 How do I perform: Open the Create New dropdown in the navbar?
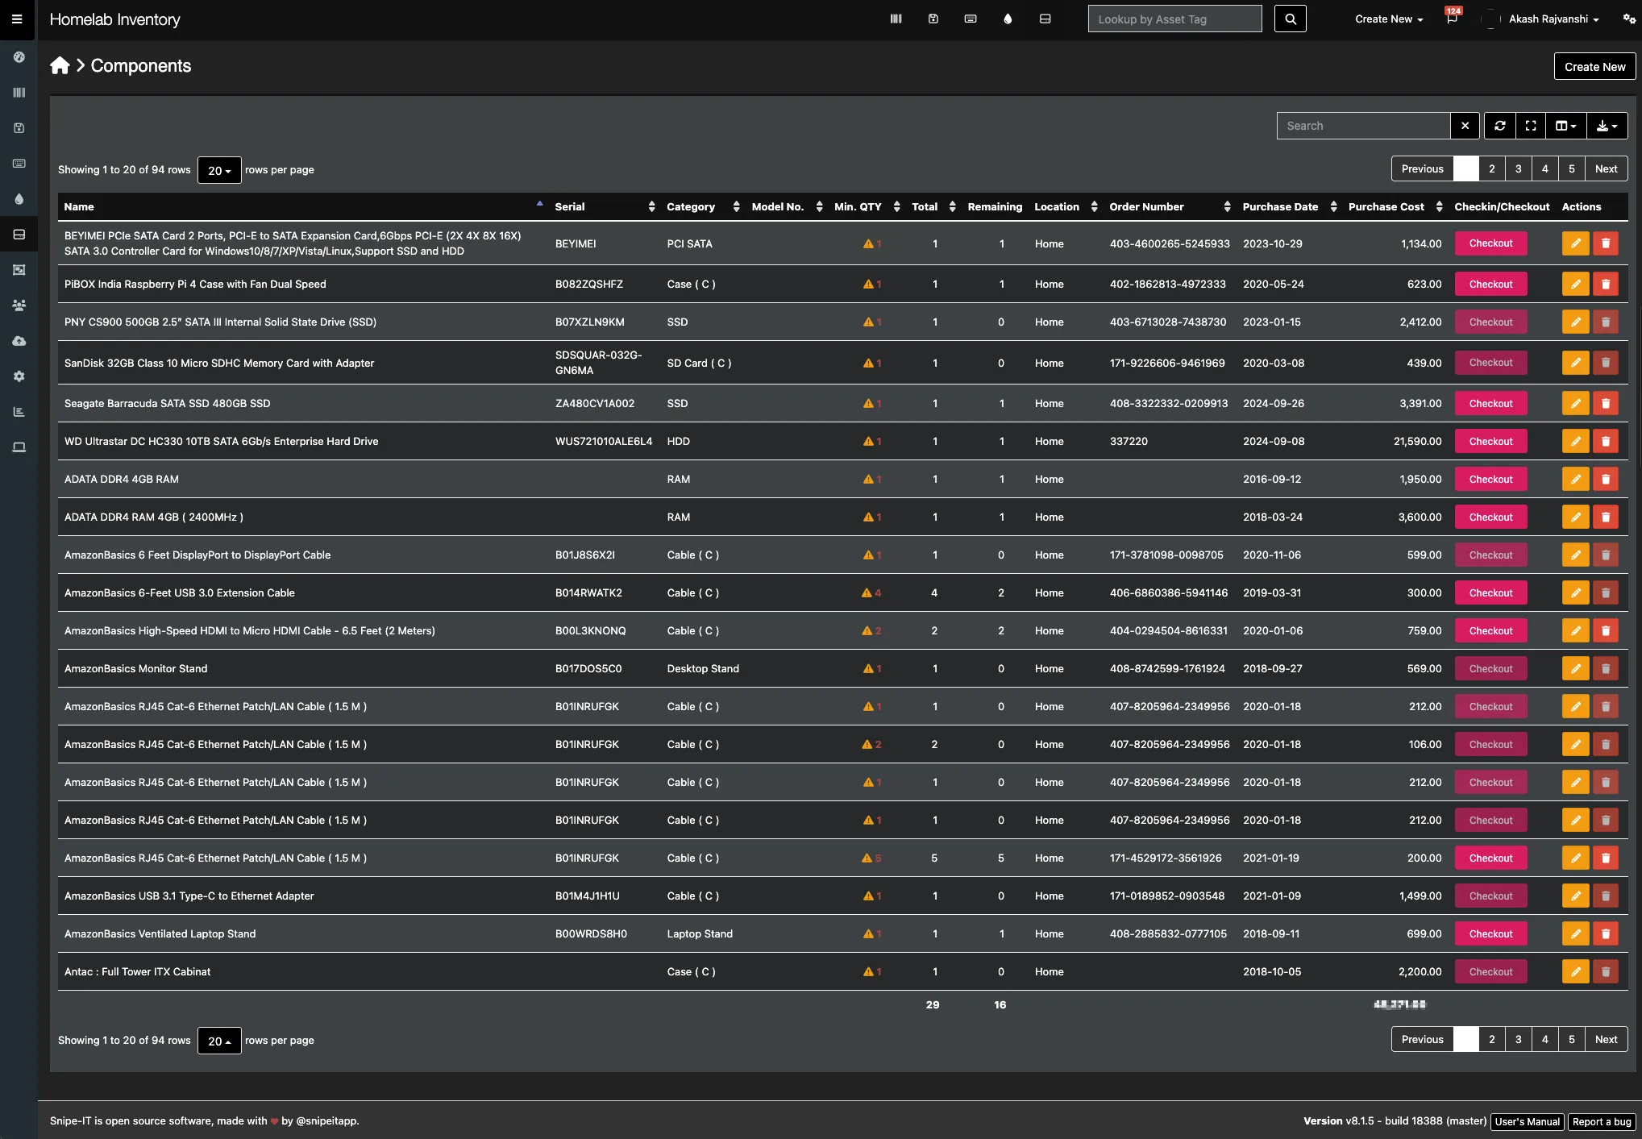pos(1388,19)
